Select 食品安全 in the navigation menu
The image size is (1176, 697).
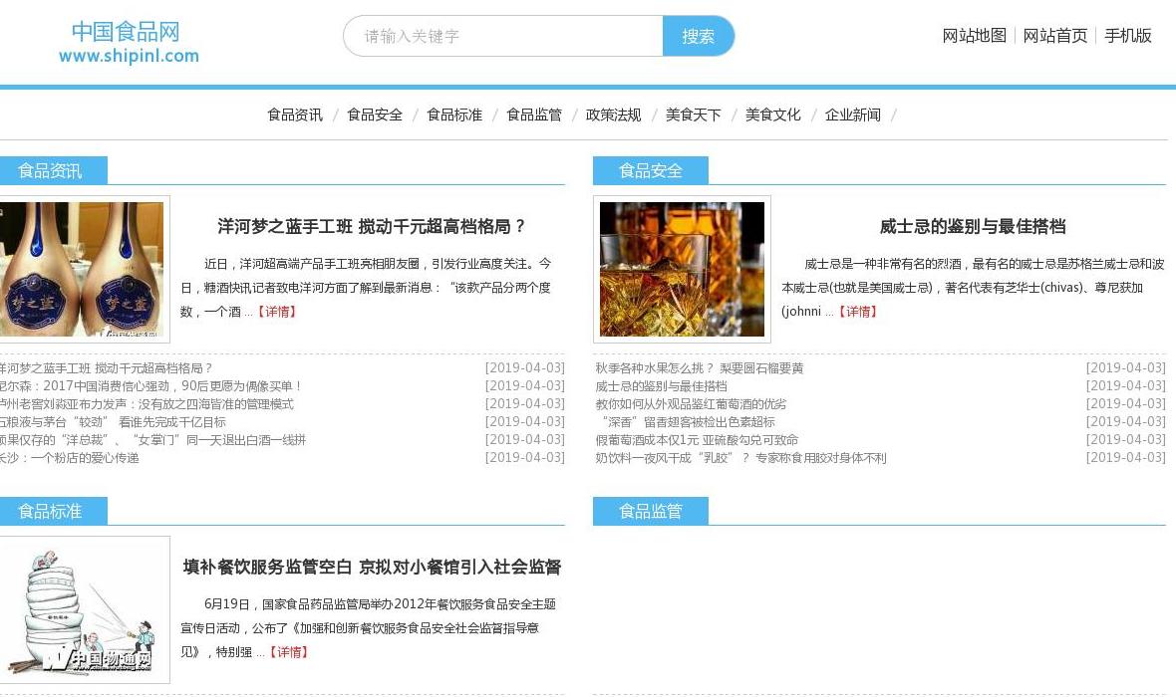(x=375, y=115)
